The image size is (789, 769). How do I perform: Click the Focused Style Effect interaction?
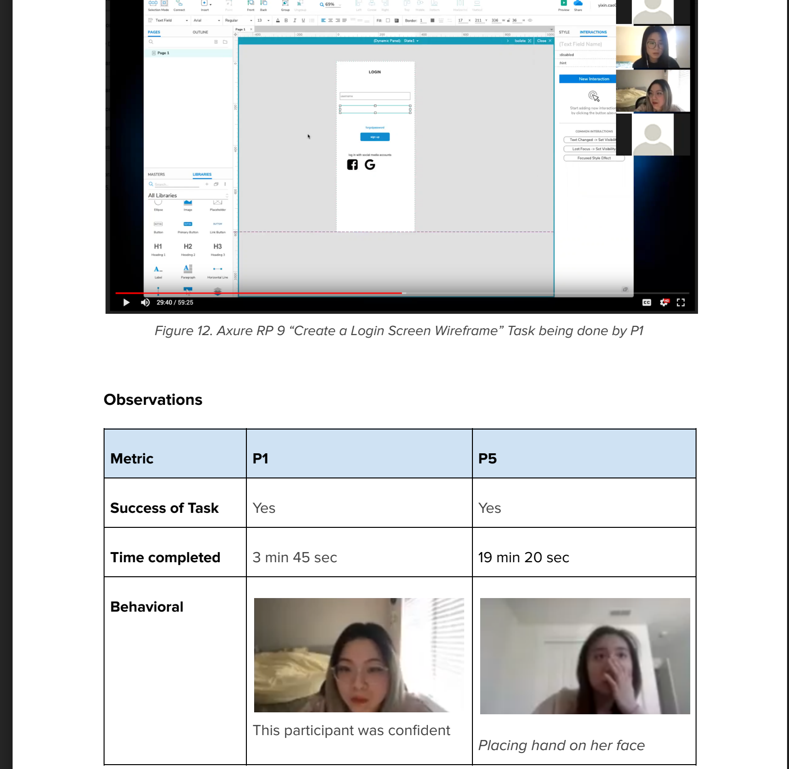(x=593, y=158)
